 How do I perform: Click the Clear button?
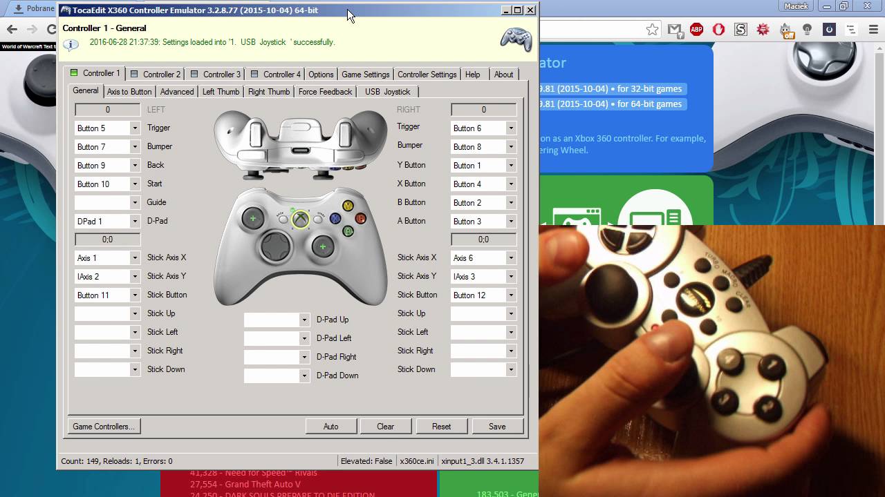pyautogui.click(x=386, y=427)
